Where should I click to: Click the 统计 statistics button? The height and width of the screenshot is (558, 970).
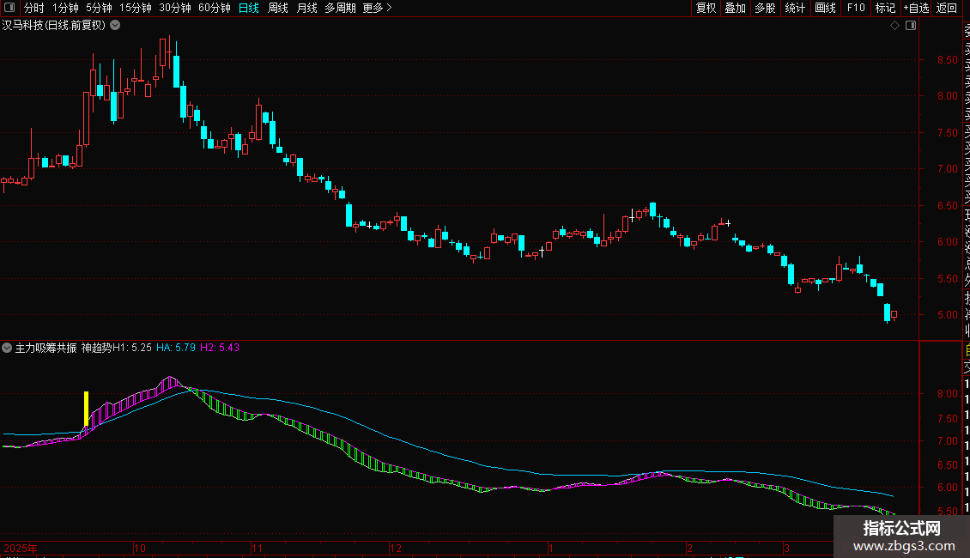795,8
